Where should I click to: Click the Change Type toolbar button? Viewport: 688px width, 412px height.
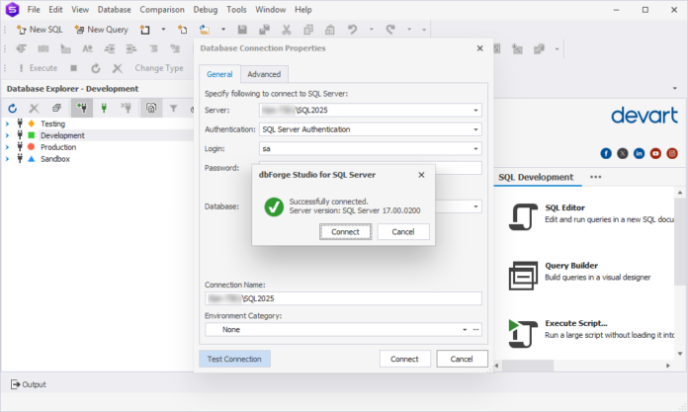point(159,68)
